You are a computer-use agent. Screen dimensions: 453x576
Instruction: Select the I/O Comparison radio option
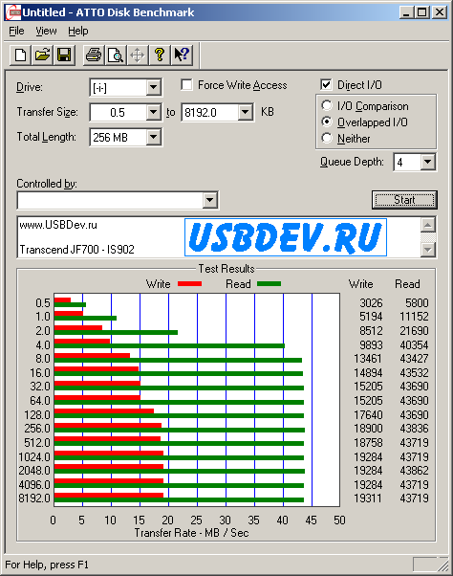tap(327, 106)
